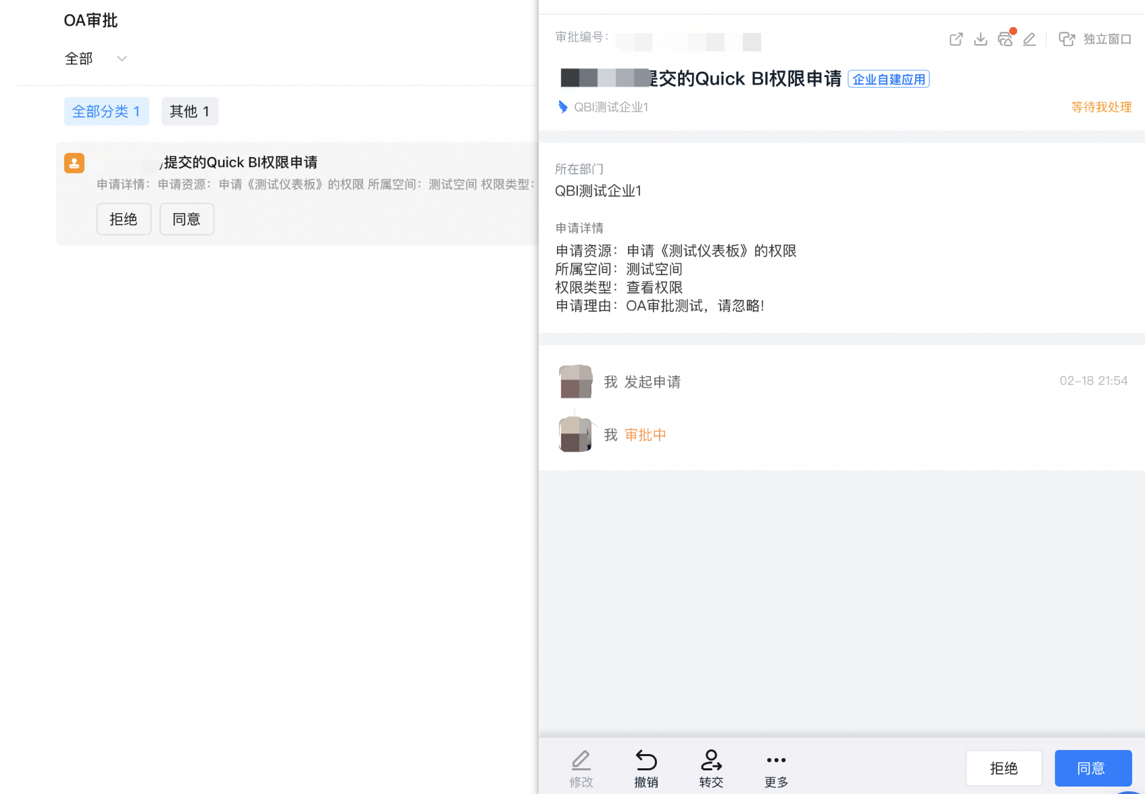Click the 企业自建应用 tag
Viewport: 1145px width, 794px height.
tap(889, 79)
